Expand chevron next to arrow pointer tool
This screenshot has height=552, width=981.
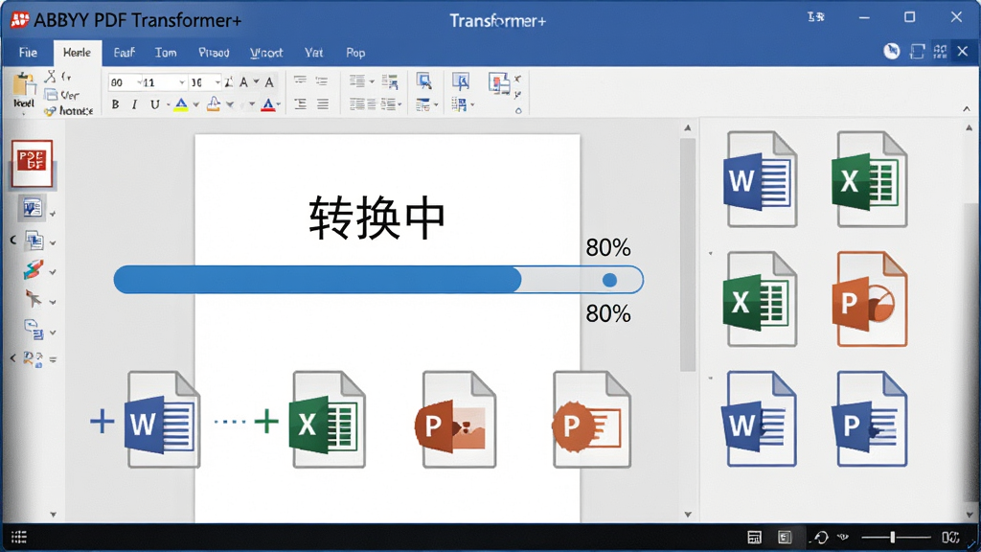pos(53,302)
